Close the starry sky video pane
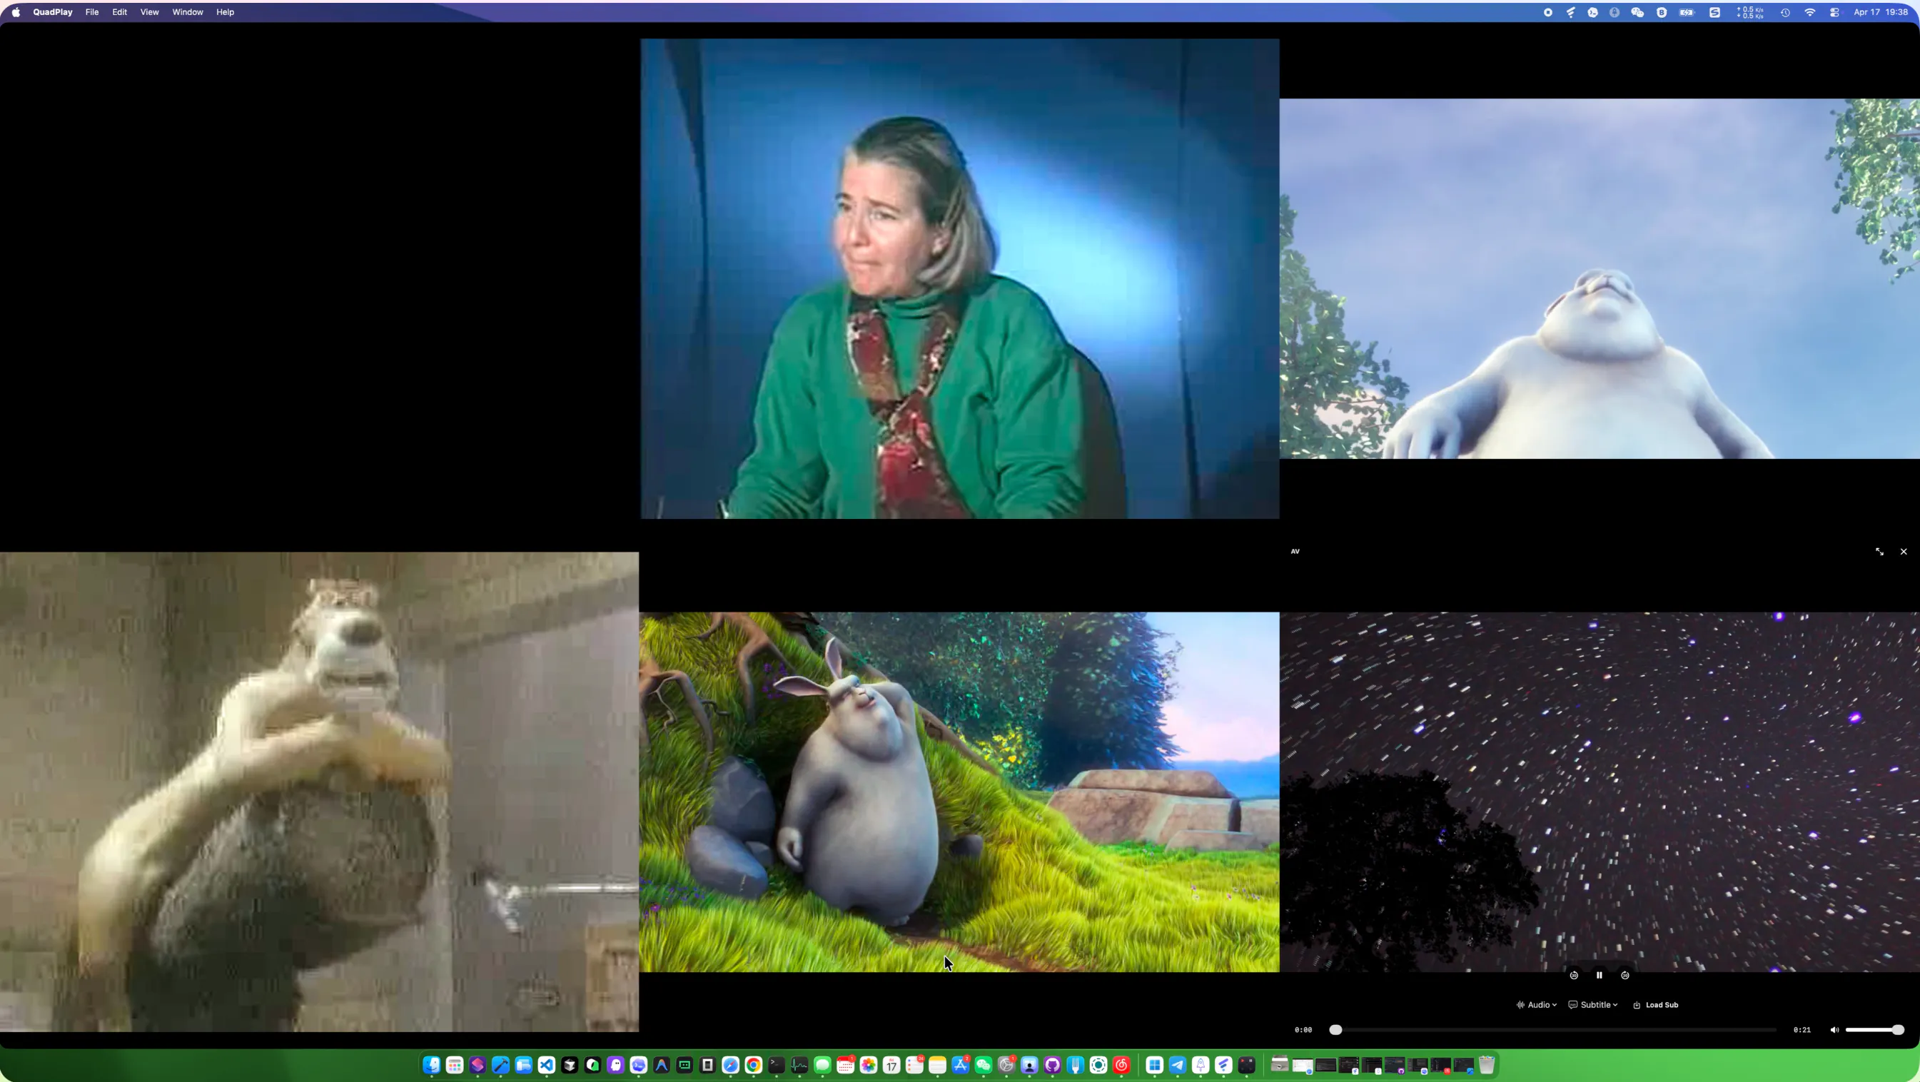1920x1082 pixels. pyautogui.click(x=1904, y=552)
